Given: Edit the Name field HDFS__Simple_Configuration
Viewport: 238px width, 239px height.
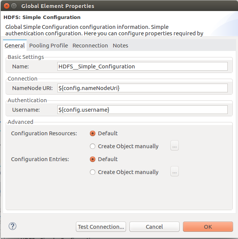Looking at the screenshot, I should pyautogui.click(x=142, y=66).
